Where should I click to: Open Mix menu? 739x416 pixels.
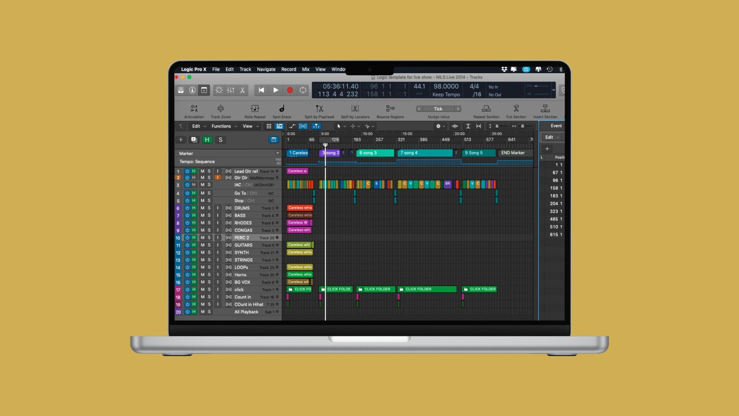coord(306,70)
